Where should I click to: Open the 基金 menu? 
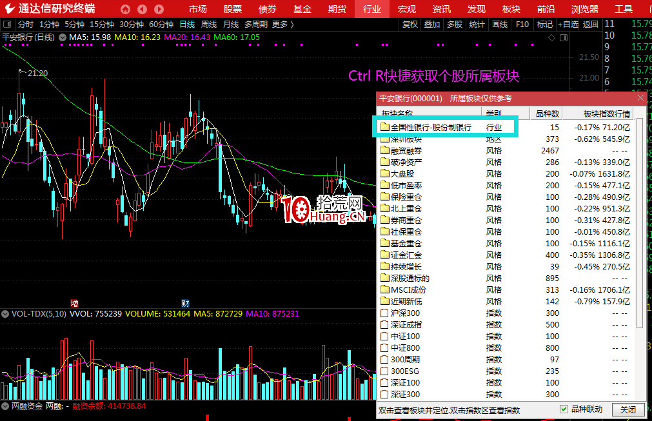pyautogui.click(x=302, y=9)
